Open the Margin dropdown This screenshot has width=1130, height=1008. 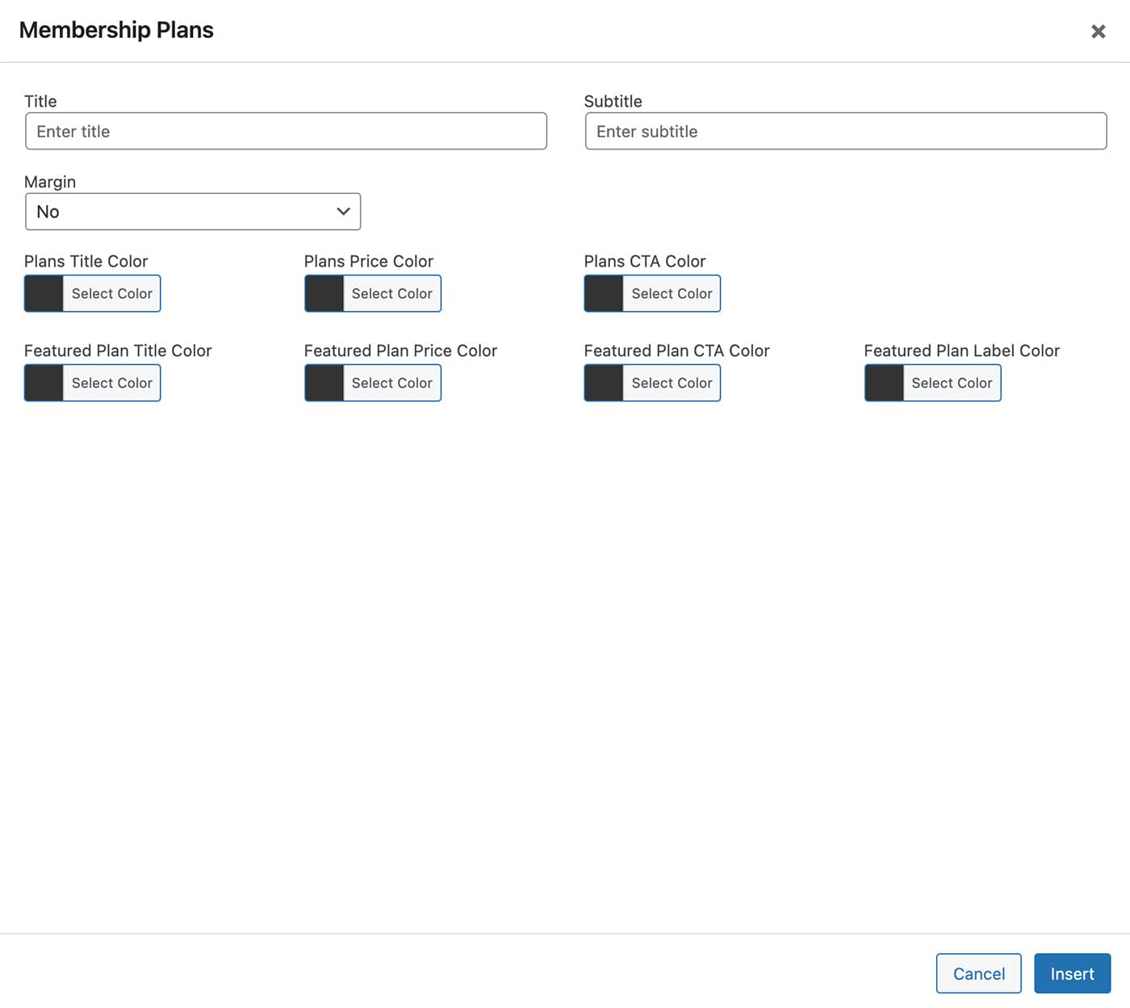pos(193,212)
